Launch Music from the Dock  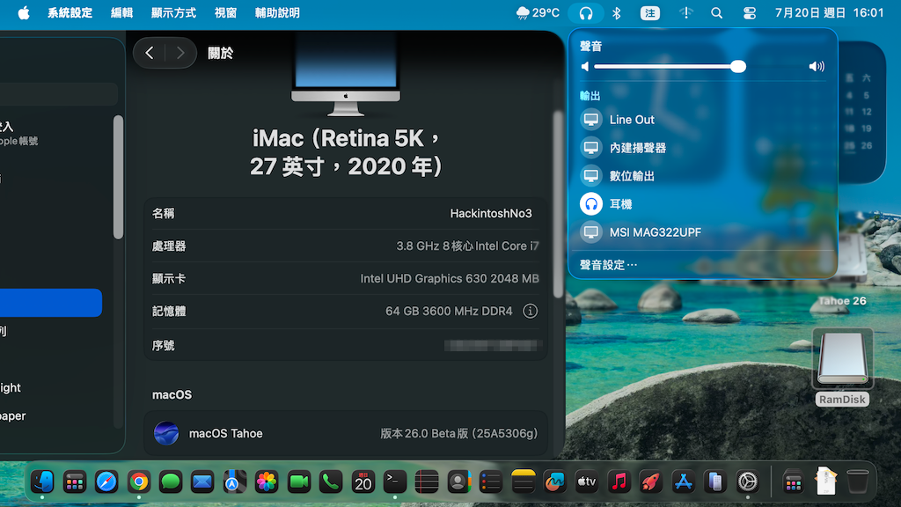(x=619, y=481)
